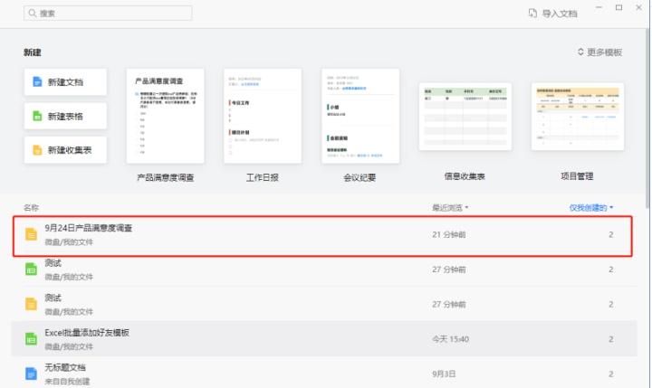Focus the 搜索 search input field
This screenshot has height=388, width=652.
click(108, 14)
